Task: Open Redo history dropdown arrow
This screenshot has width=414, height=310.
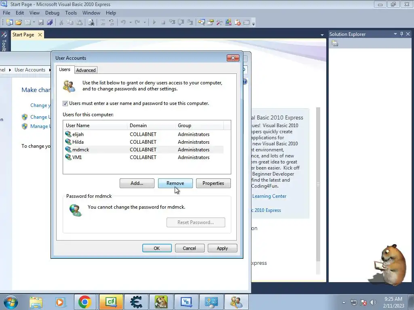Action: point(144,23)
